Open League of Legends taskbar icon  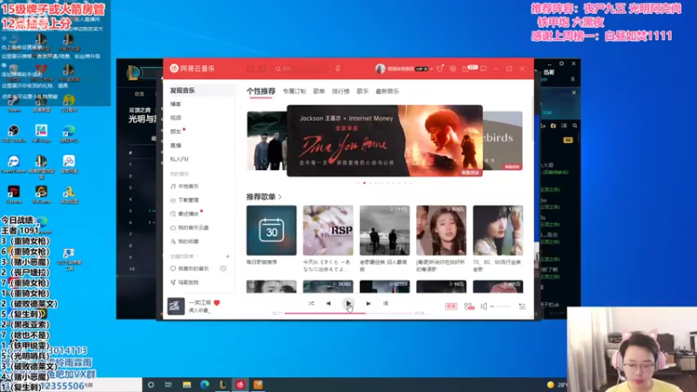223,385
